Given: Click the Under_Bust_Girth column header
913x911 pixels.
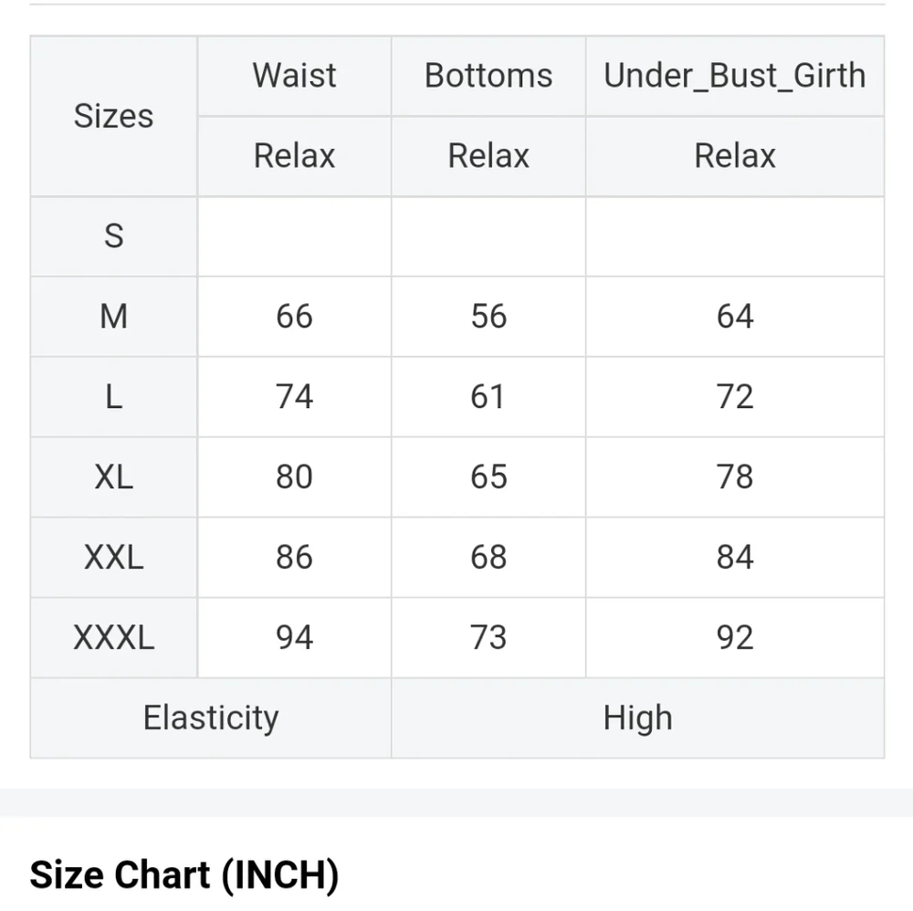Looking at the screenshot, I should pyautogui.click(x=734, y=75).
